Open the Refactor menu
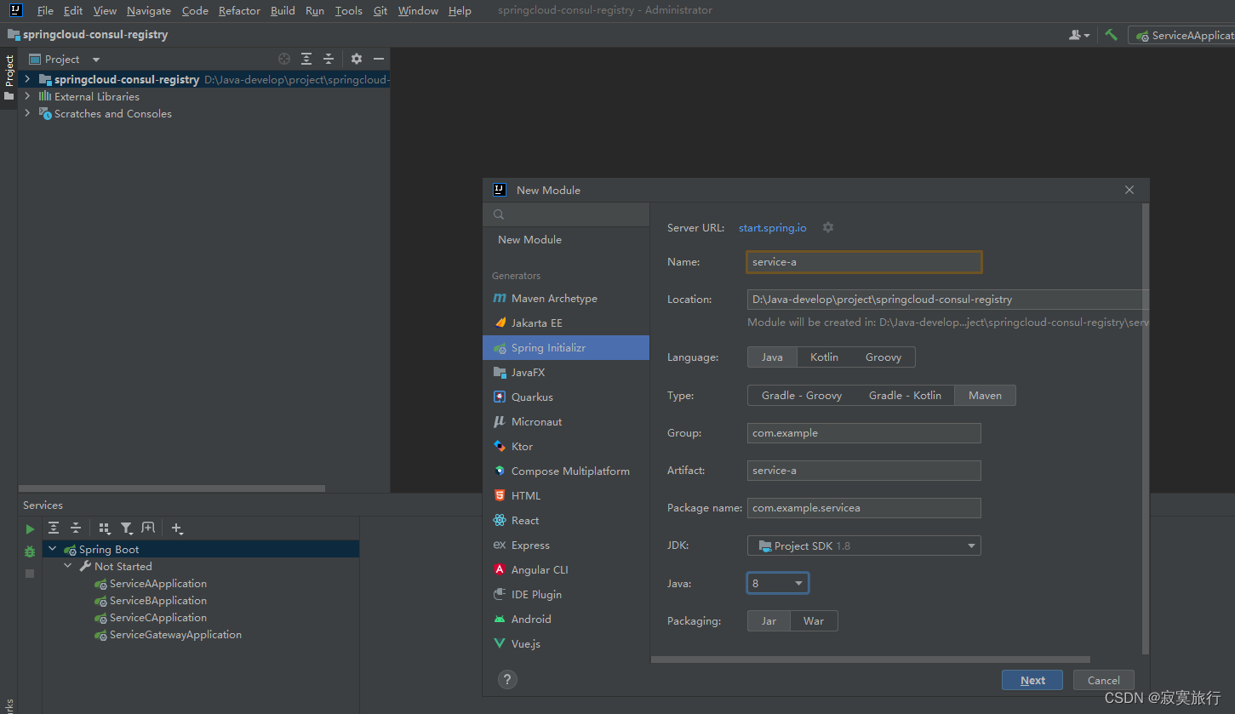The image size is (1235, 714). click(239, 11)
